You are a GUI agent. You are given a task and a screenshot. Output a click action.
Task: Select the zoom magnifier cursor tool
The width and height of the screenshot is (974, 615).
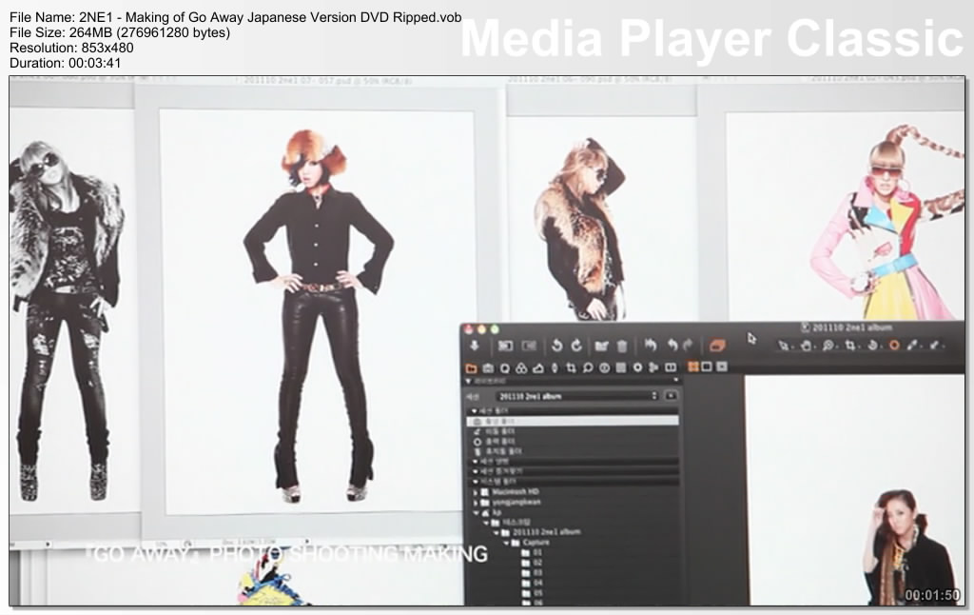point(828,346)
